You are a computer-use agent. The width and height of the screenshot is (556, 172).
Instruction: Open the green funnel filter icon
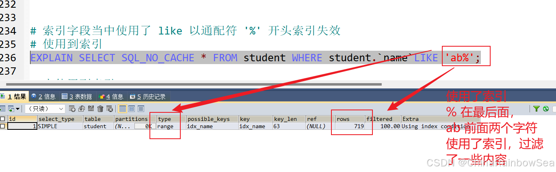click(x=536, y=109)
